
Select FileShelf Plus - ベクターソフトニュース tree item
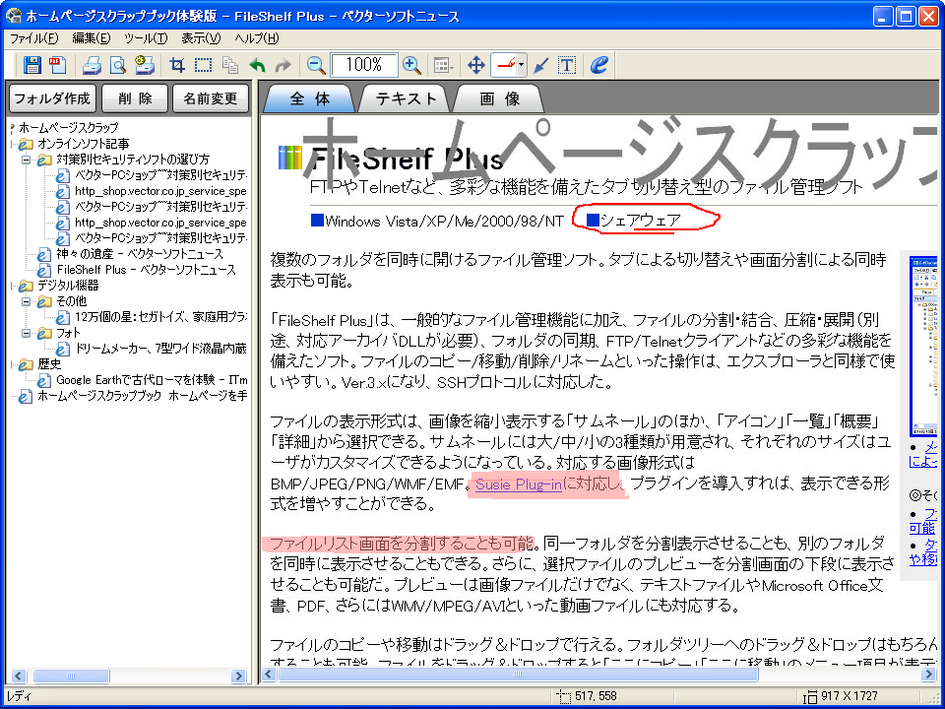146,270
